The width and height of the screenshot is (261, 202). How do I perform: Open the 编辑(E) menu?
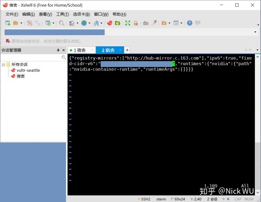click(29, 14)
